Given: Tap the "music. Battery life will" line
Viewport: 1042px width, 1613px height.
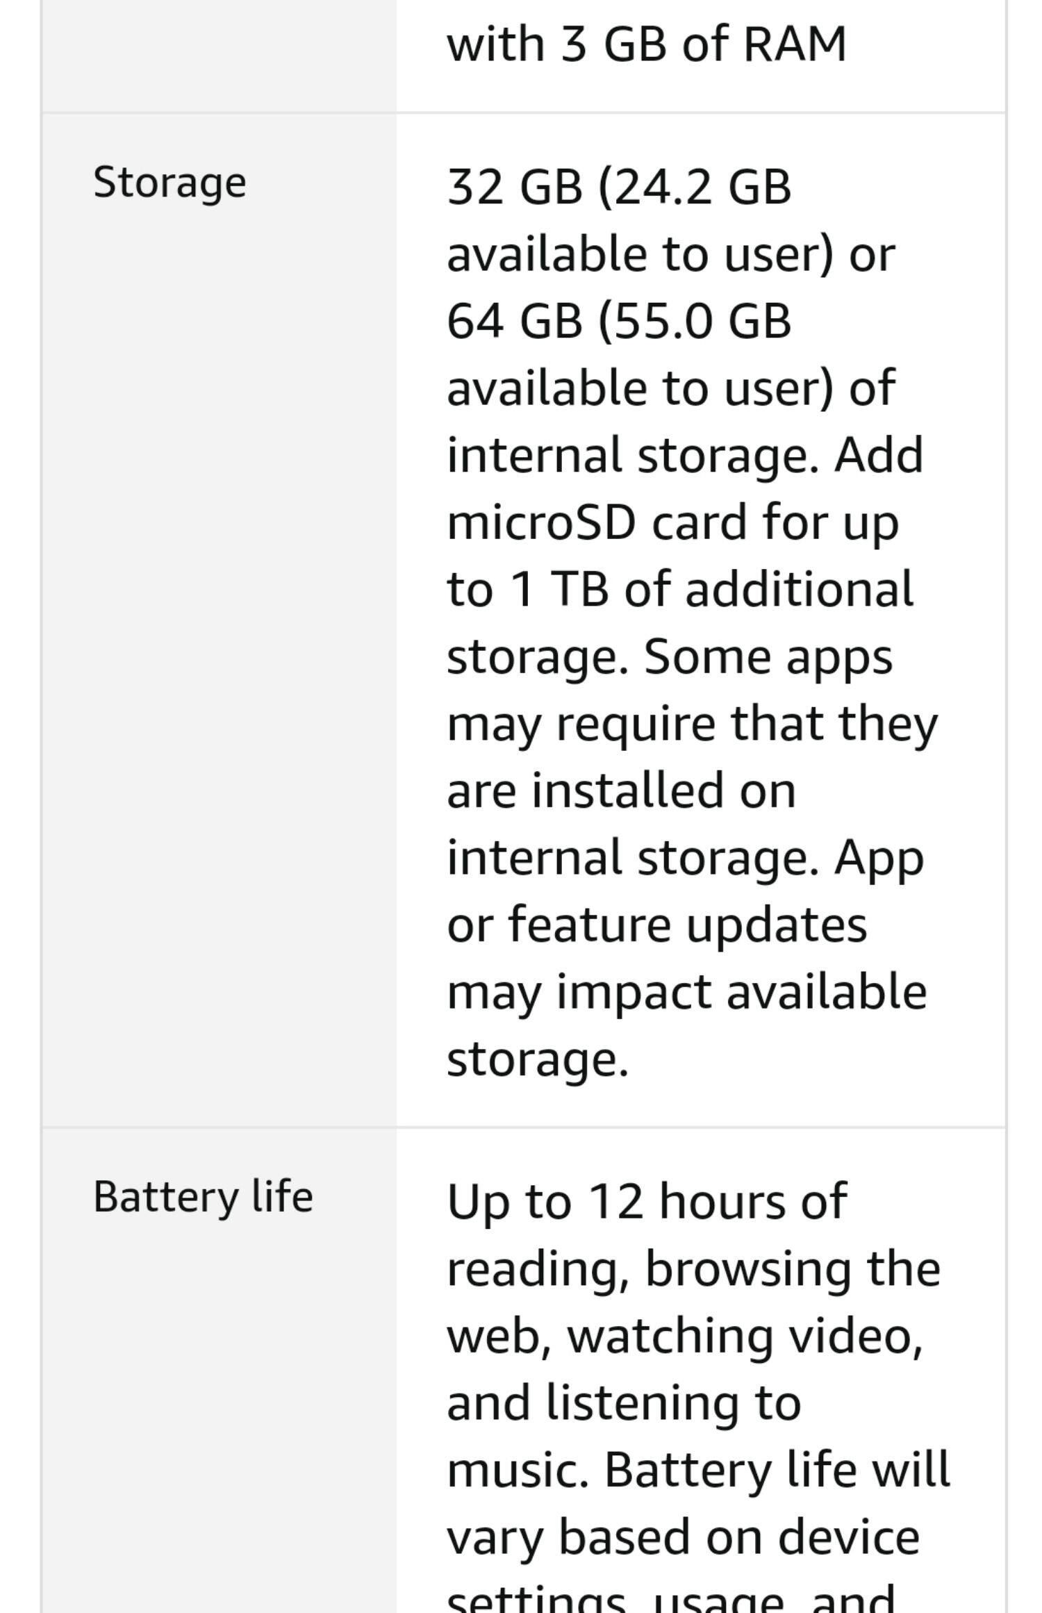Looking at the screenshot, I should (x=697, y=1470).
